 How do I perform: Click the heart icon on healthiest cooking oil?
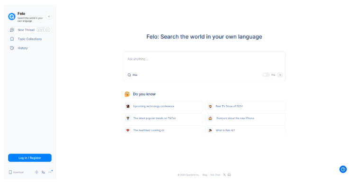pyautogui.click(x=128, y=130)
